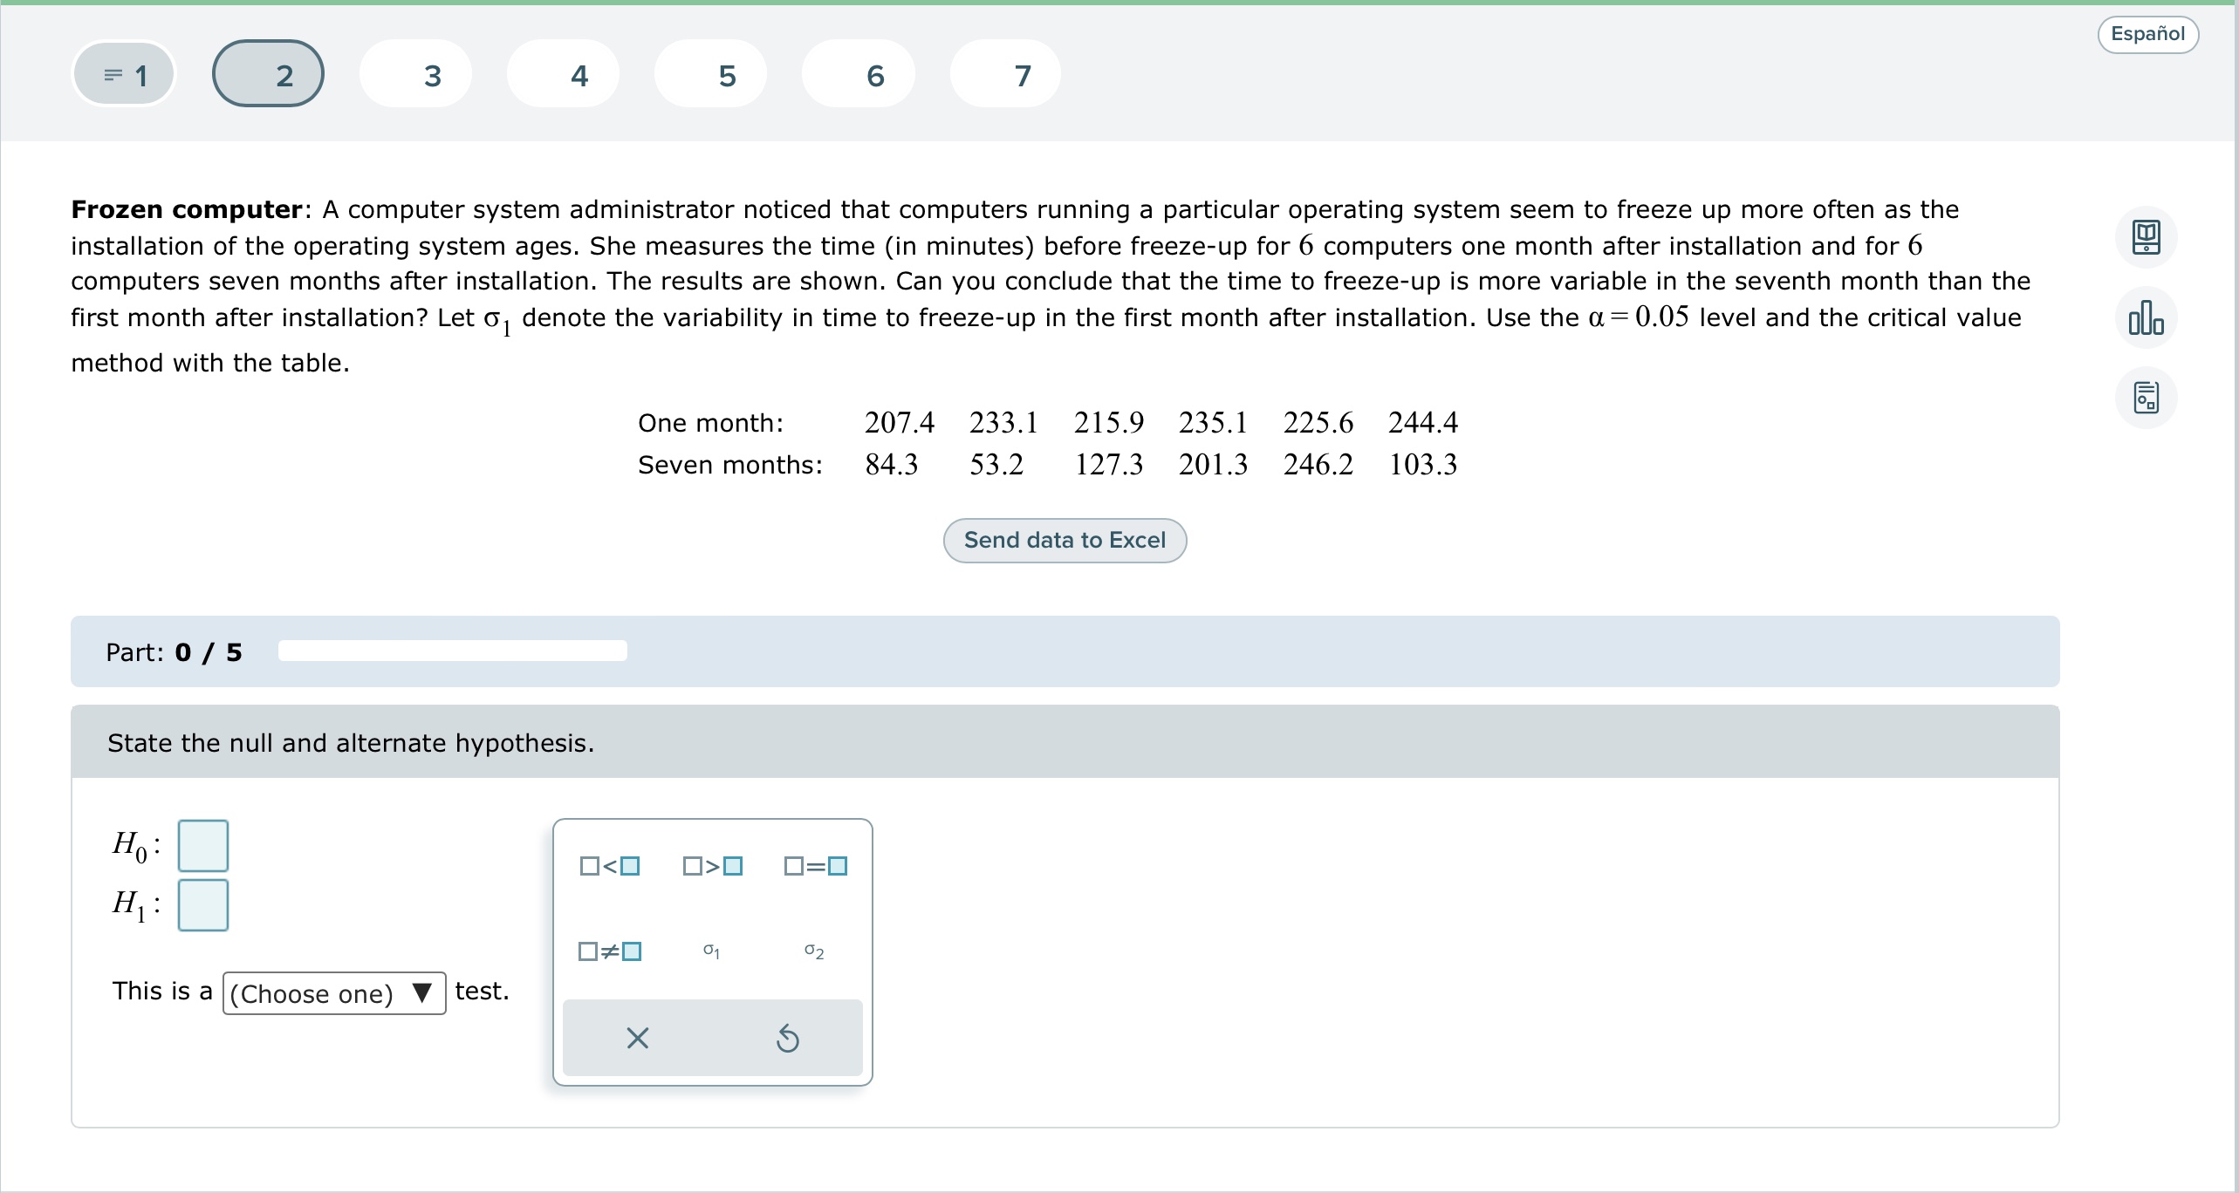Screen dimensions: 2239x1193
Task: Click the H1 alternate hypothesis input box
Action: (203, 904)
